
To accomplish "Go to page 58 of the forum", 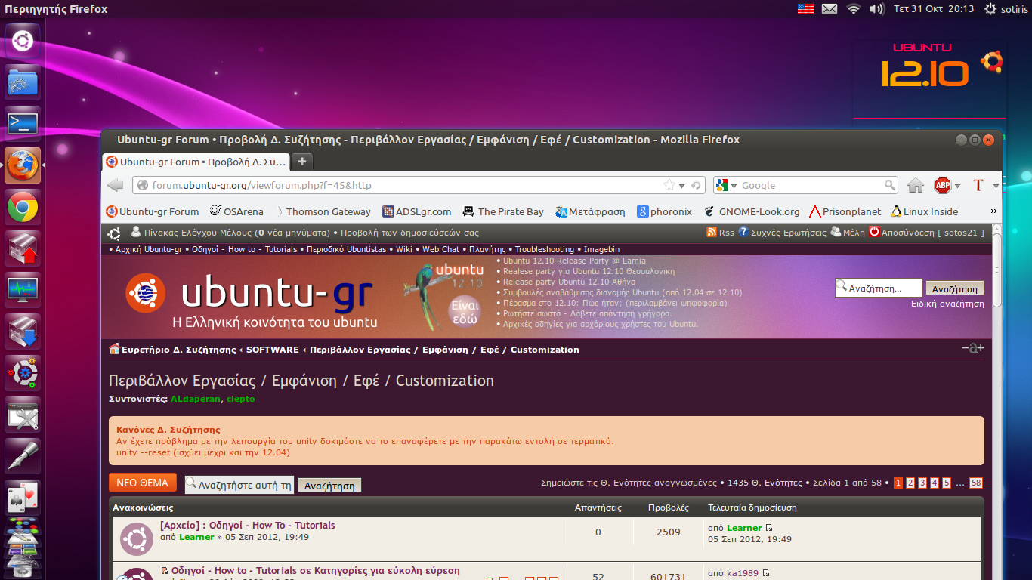I will pos(976,483).
